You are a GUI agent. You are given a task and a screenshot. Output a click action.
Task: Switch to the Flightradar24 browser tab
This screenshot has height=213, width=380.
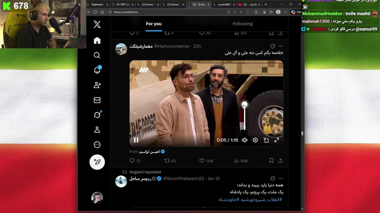(98, 4)
